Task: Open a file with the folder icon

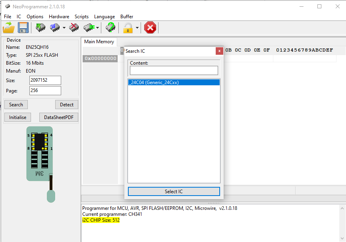Action: [x=9, y=28]
